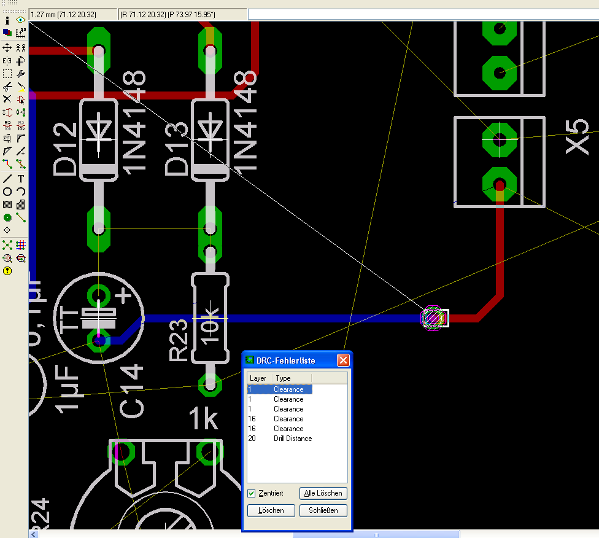Select the Text tool
Screen dimensions: 599x538
point(21,179)
